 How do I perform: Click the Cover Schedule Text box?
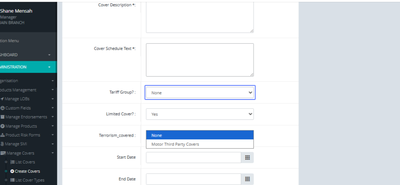200,60
